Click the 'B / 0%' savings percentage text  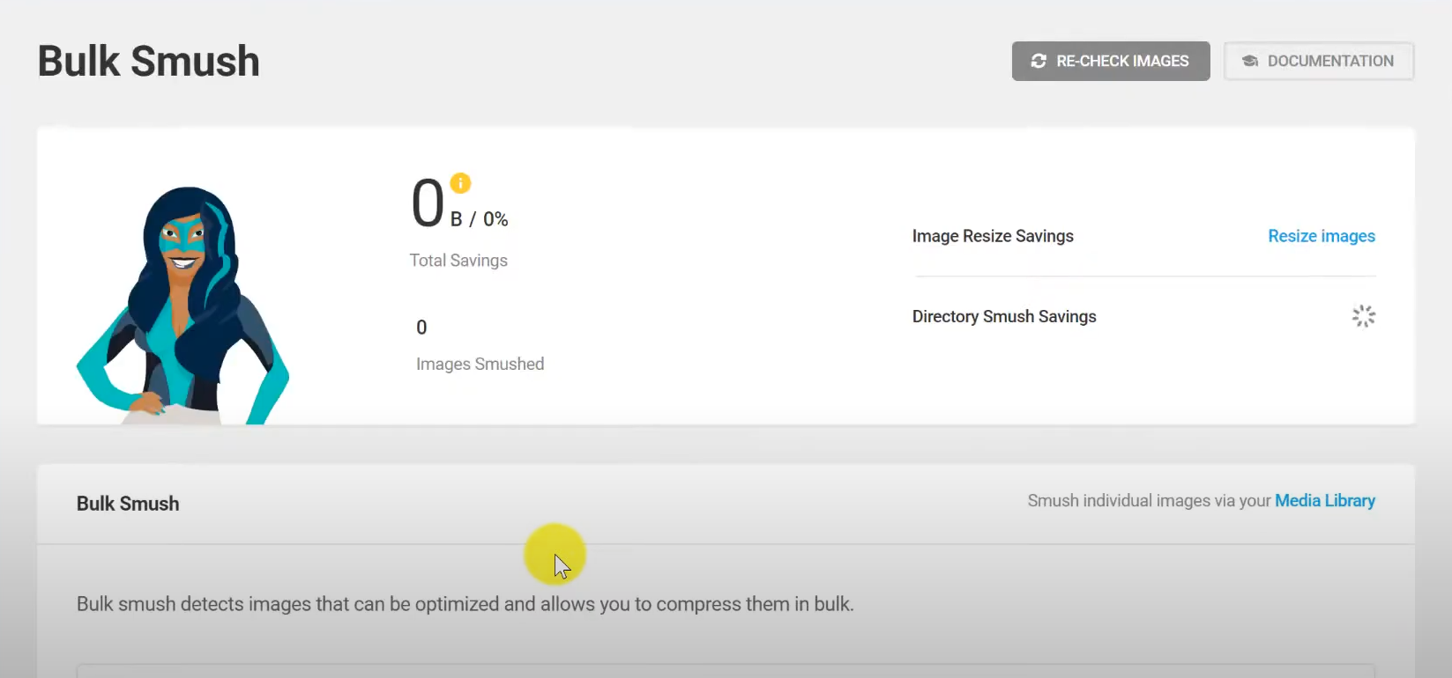click(x=479, y=219)
